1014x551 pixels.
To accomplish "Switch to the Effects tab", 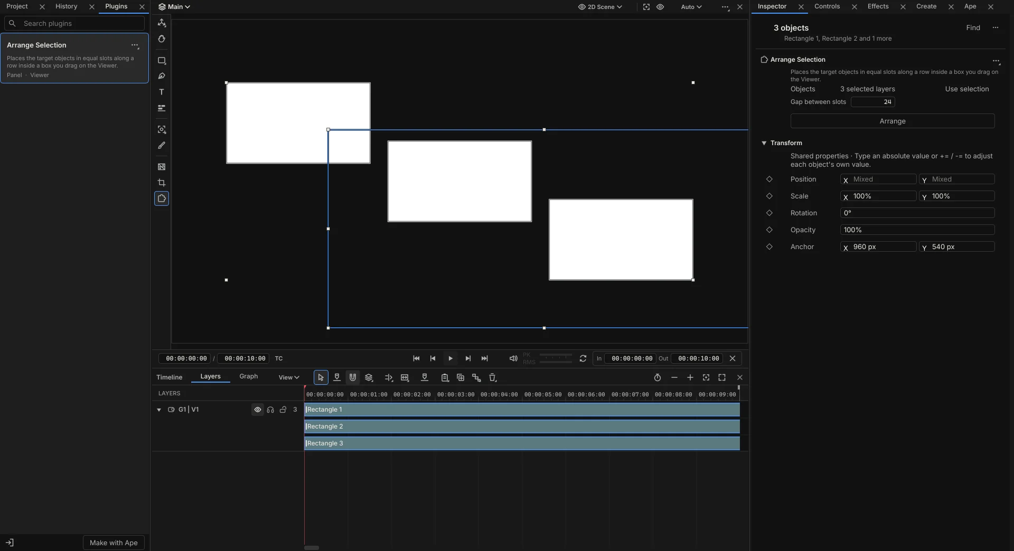I will click(878, 6).
